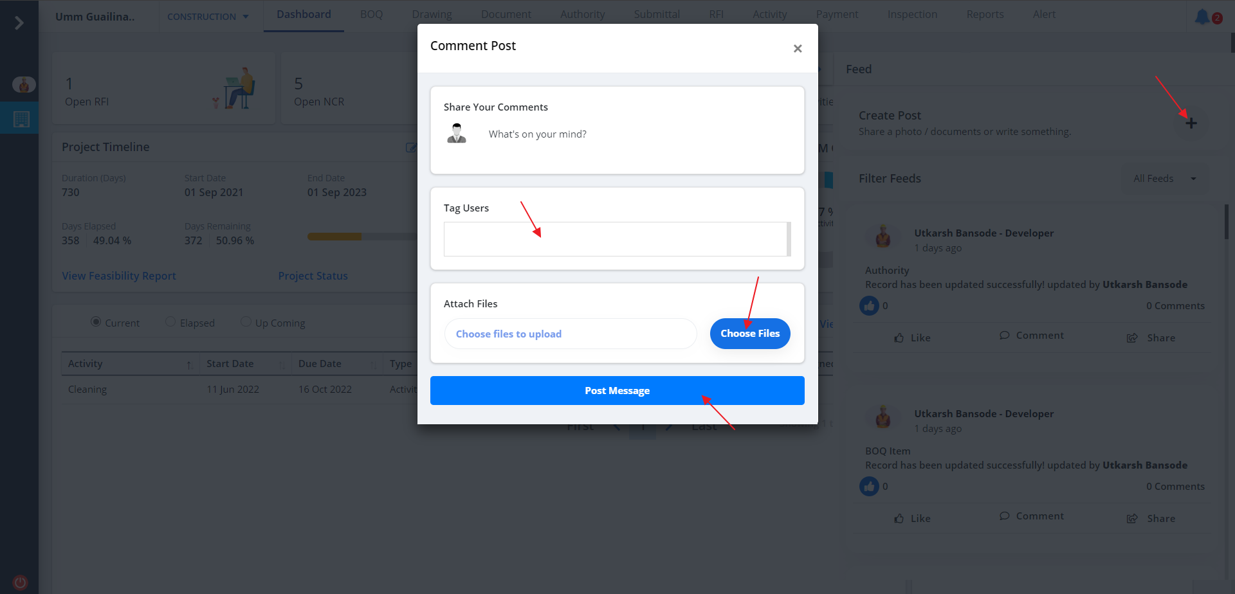Click the Choose Files button

(749, 334)
